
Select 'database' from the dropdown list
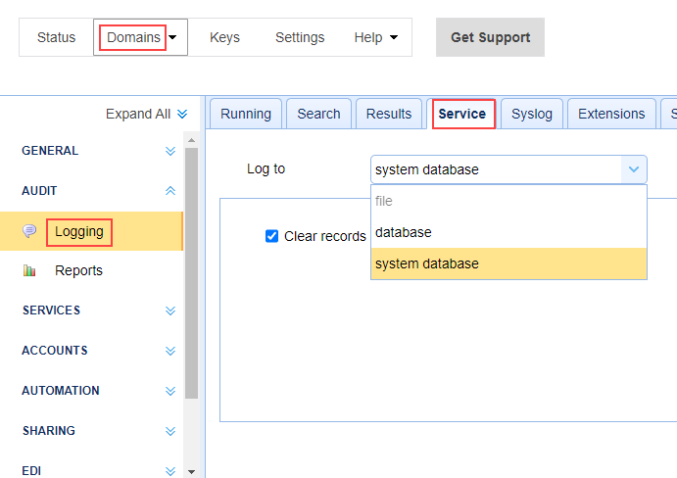(x=404, y=232)
